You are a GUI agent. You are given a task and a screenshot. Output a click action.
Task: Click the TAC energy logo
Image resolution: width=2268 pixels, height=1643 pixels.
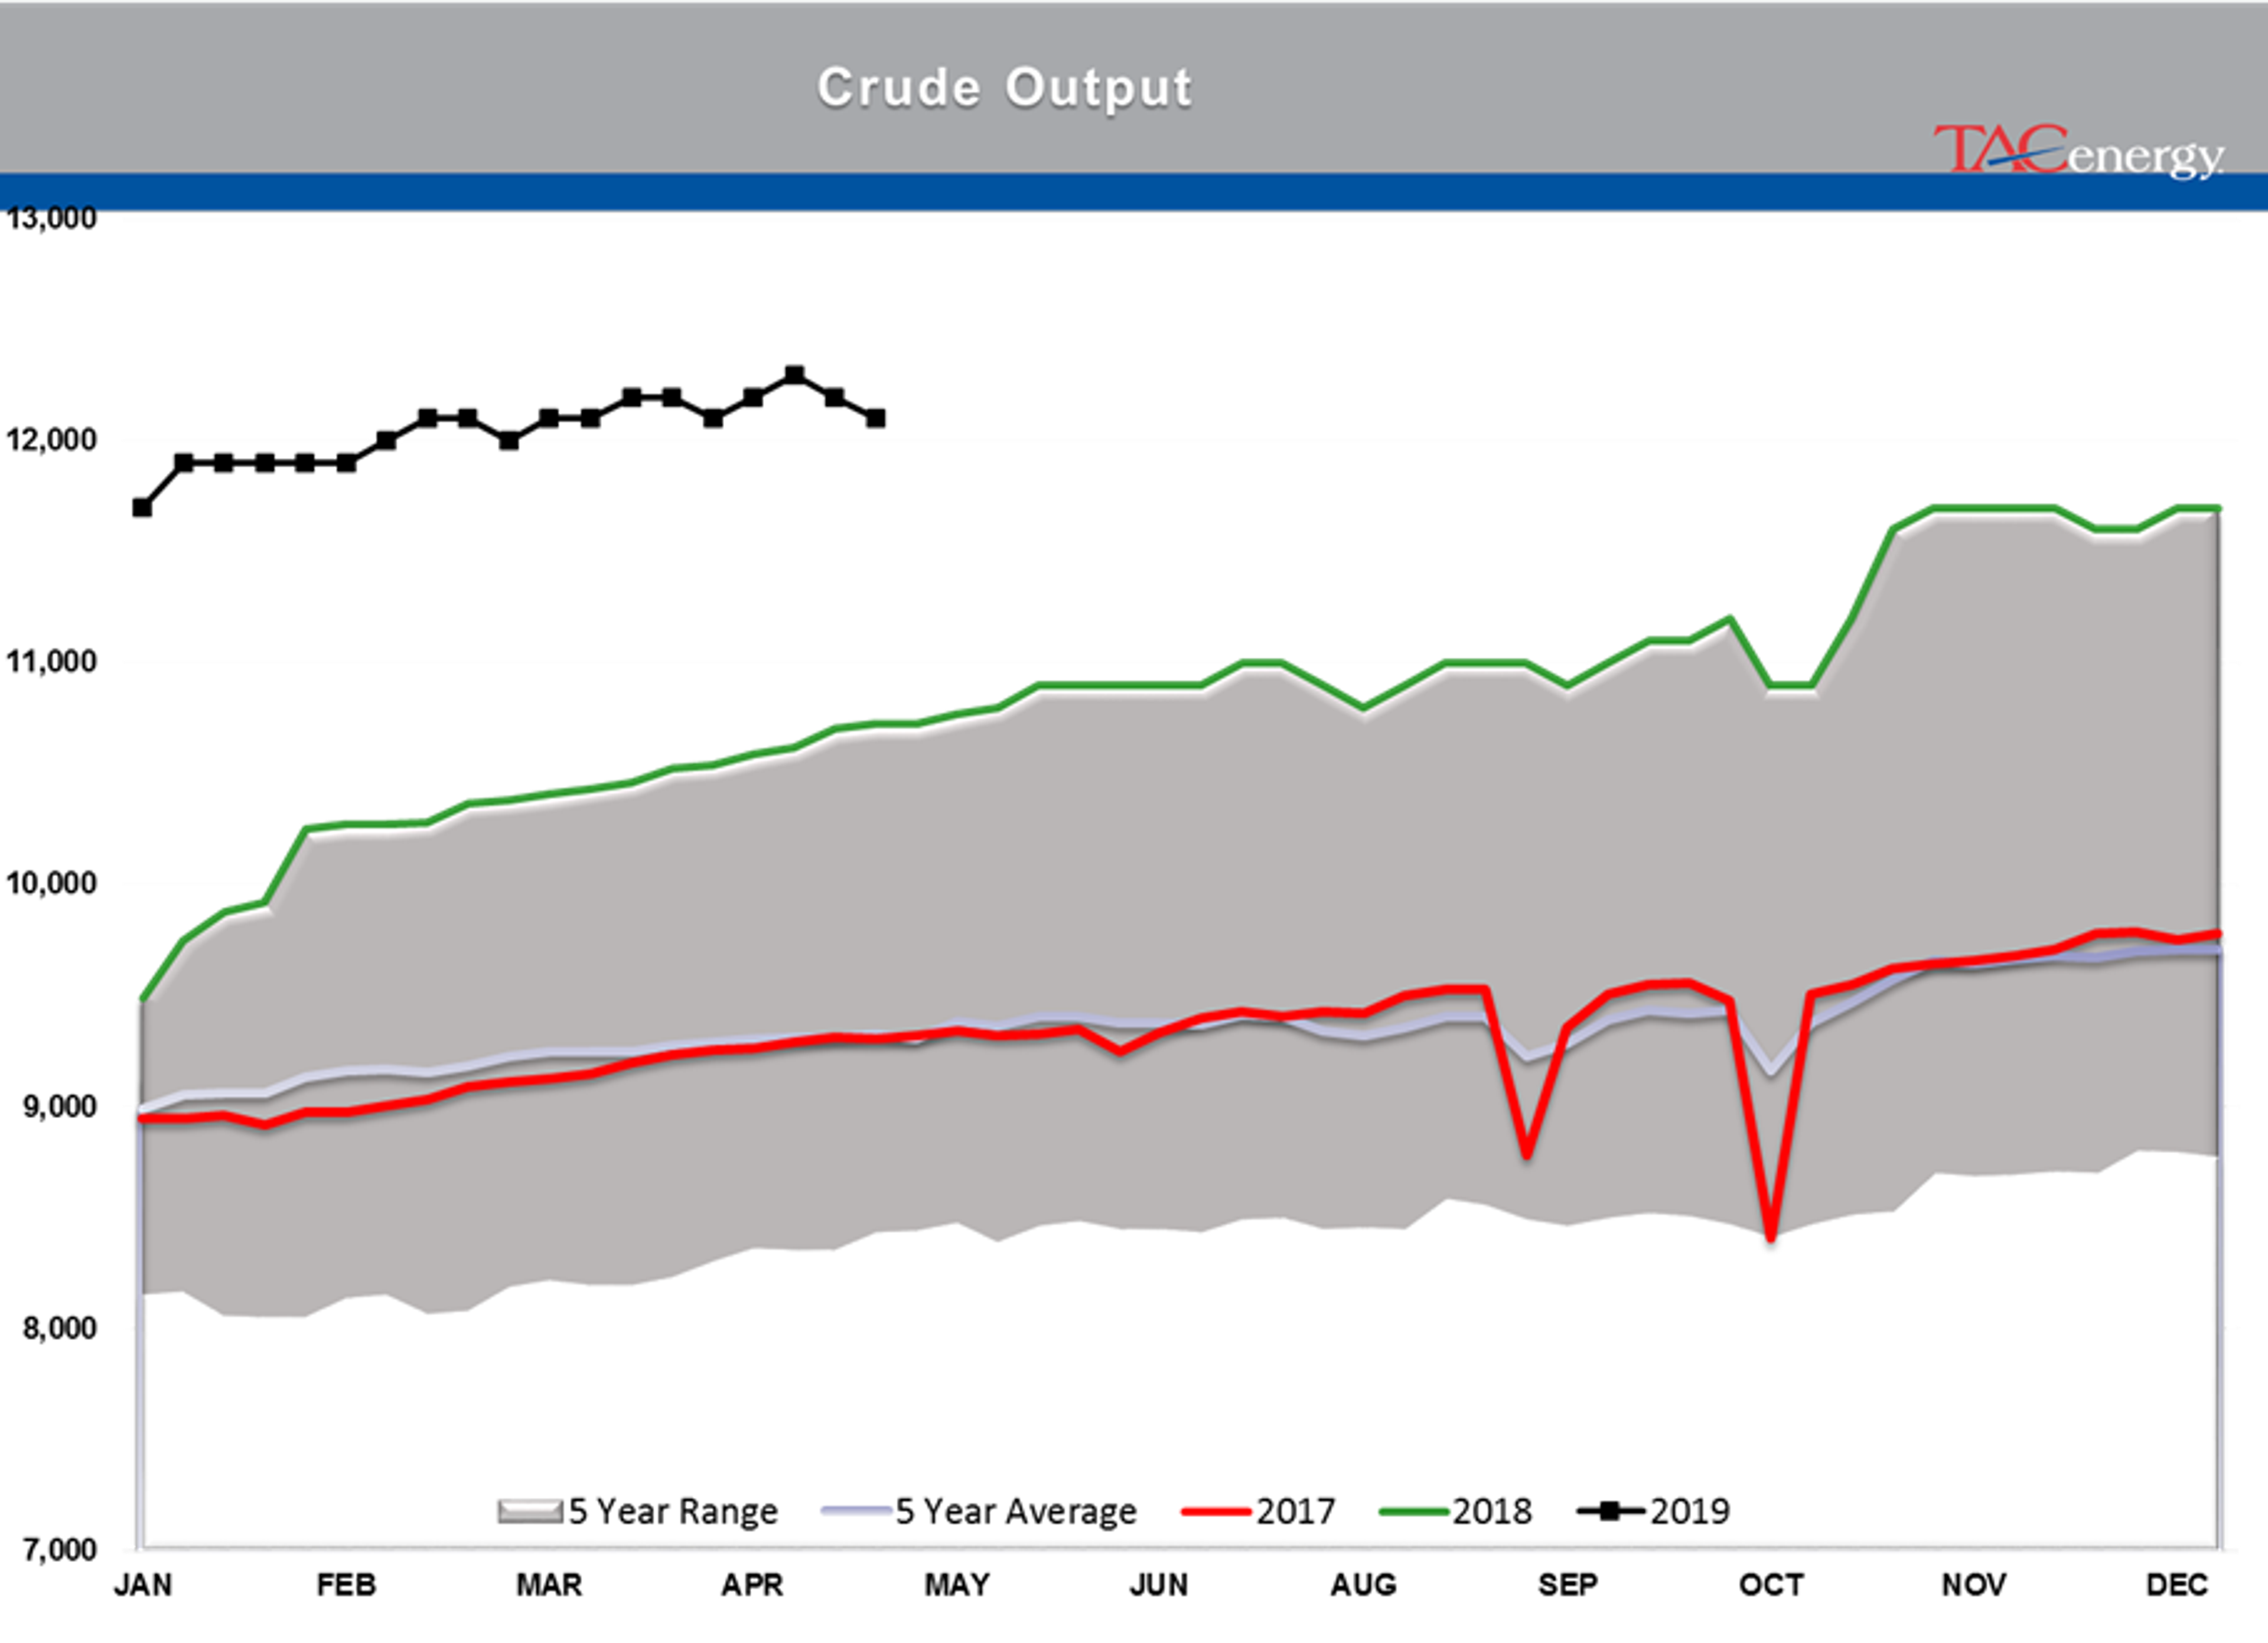[x=2079, y=152]
